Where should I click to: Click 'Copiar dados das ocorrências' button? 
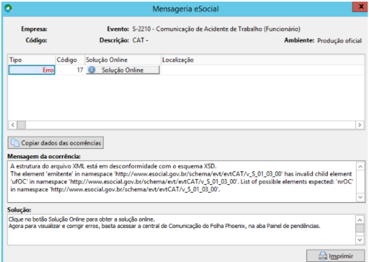(x=56, y=143)
